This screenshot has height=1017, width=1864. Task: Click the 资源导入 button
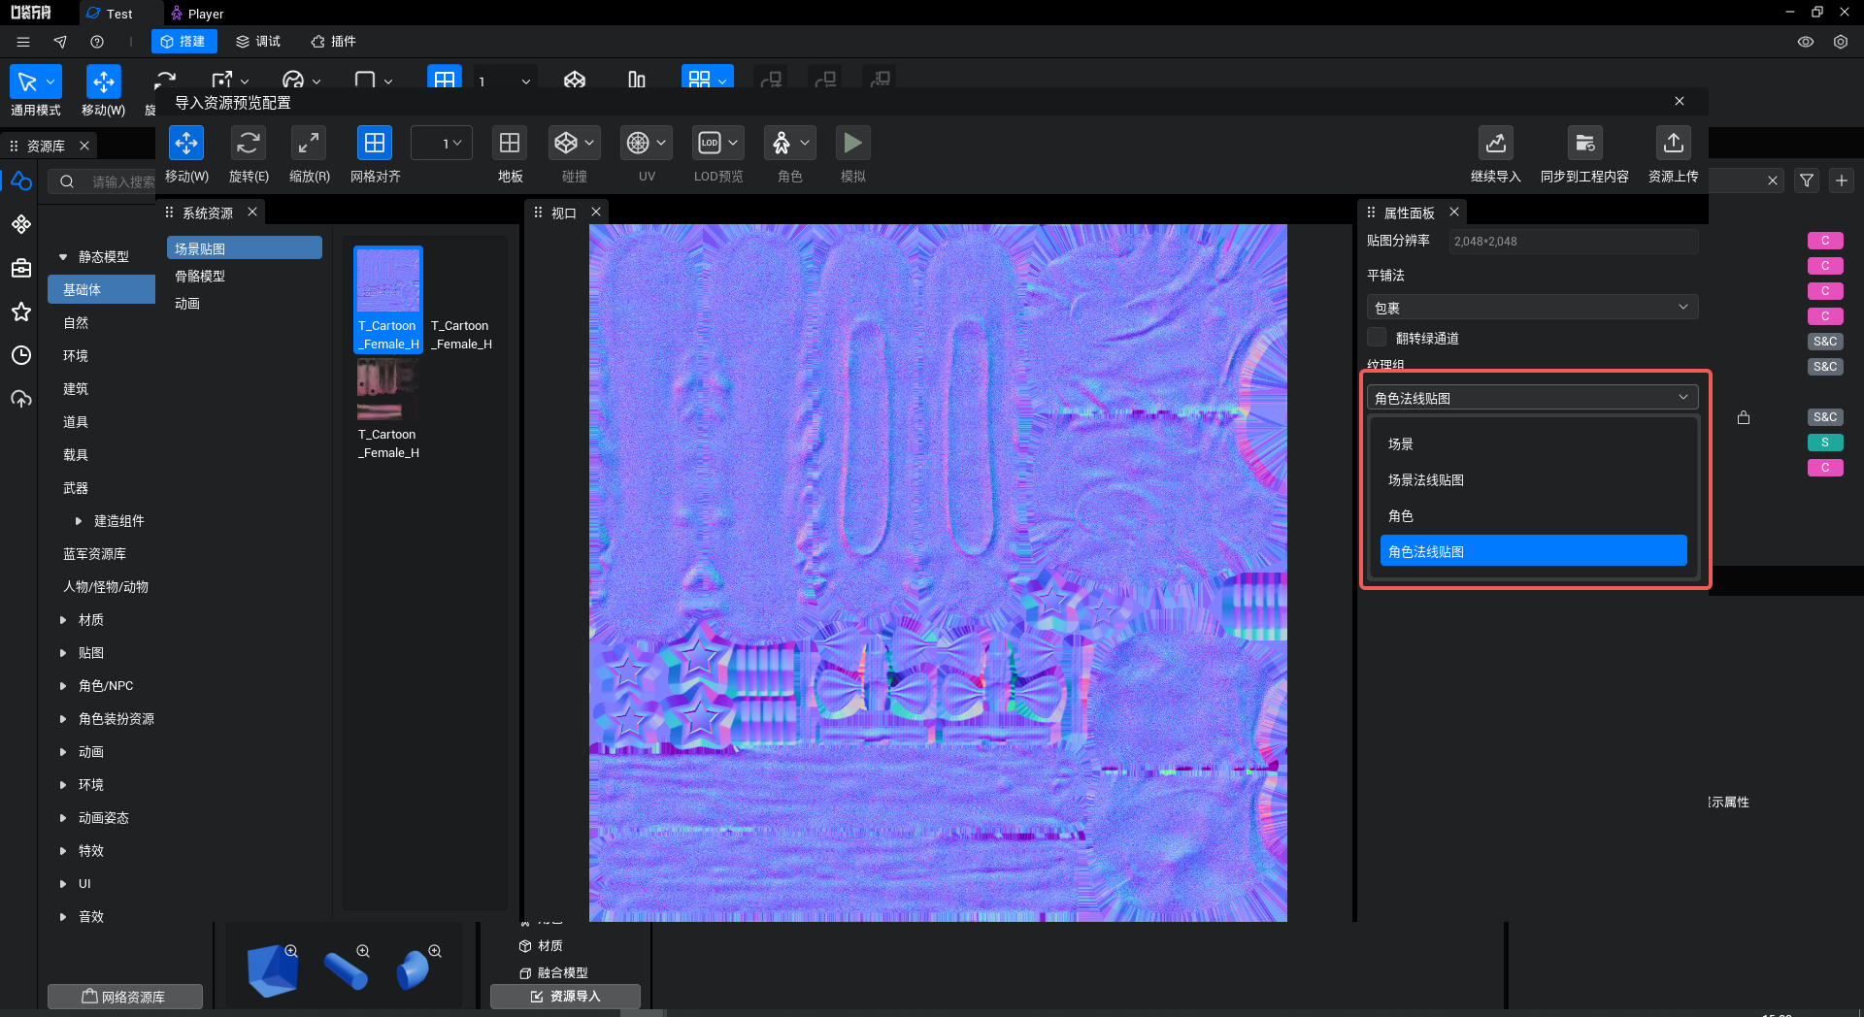click(565, 997)
